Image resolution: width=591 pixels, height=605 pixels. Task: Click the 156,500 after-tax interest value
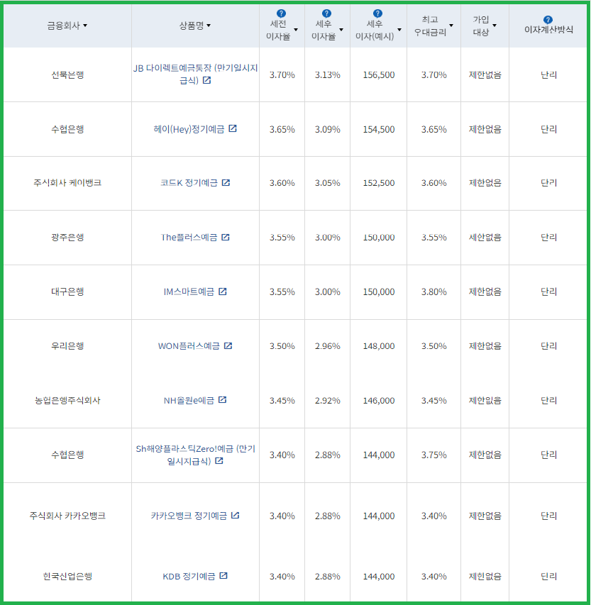pyautogui.click(x=379, y=75)
